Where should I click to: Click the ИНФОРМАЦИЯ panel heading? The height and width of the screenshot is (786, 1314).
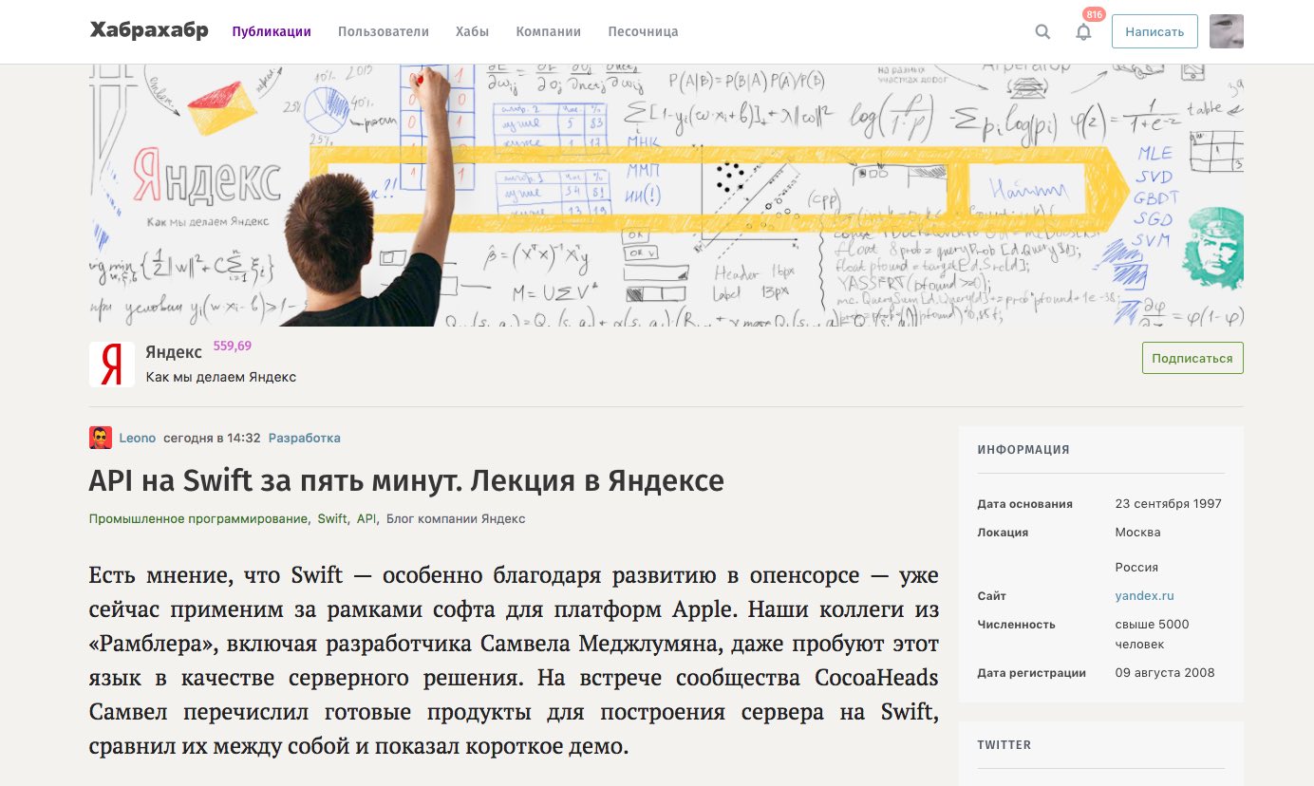coord(1023,450)
